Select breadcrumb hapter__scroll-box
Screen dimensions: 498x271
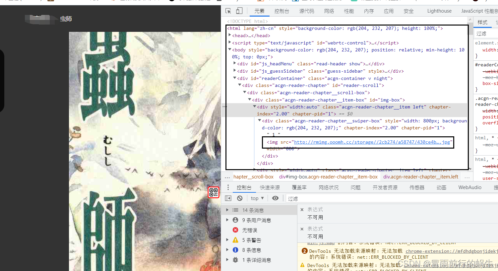pyautogui.click(x=253, y=177)
